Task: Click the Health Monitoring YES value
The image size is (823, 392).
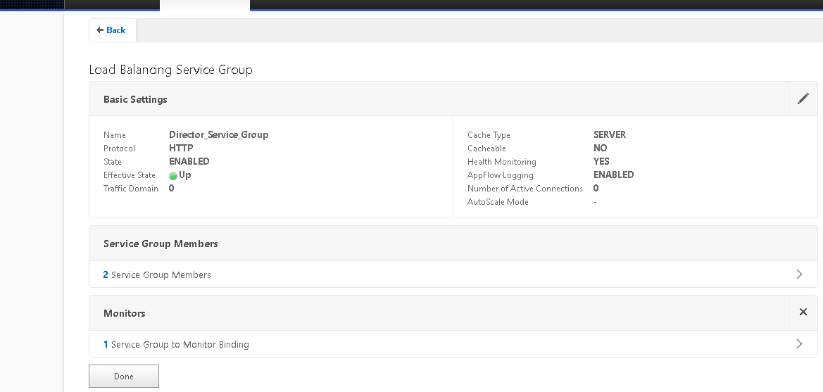Action: pyautogui.click(x=601, y=161)
